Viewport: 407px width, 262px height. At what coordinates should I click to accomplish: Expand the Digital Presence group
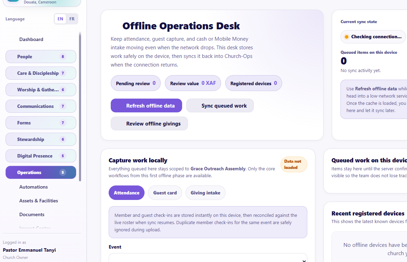(41, 156)
